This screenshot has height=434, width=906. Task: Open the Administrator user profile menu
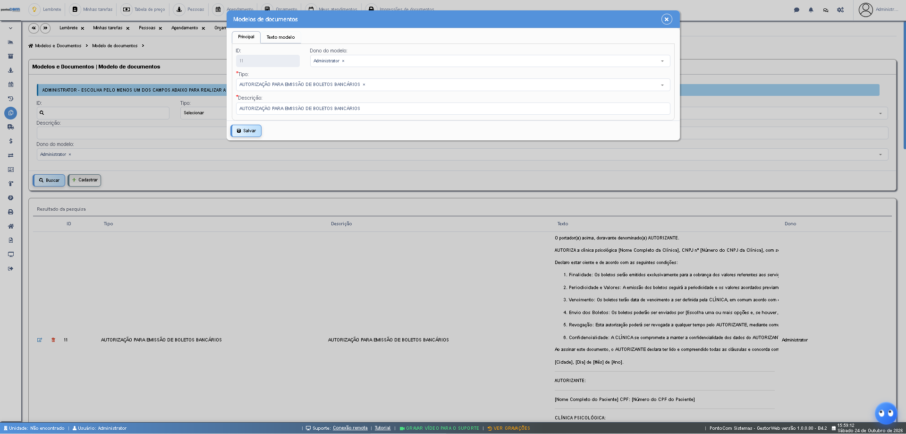point(878,9)
